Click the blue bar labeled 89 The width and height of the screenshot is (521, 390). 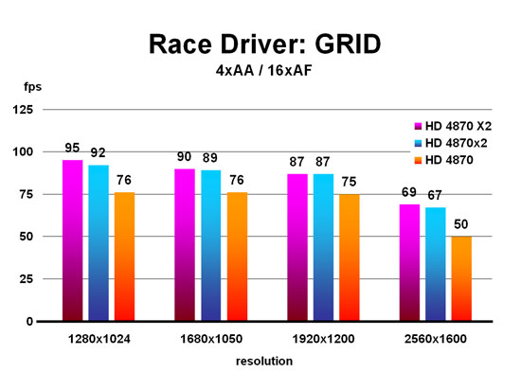coord(211,245)
